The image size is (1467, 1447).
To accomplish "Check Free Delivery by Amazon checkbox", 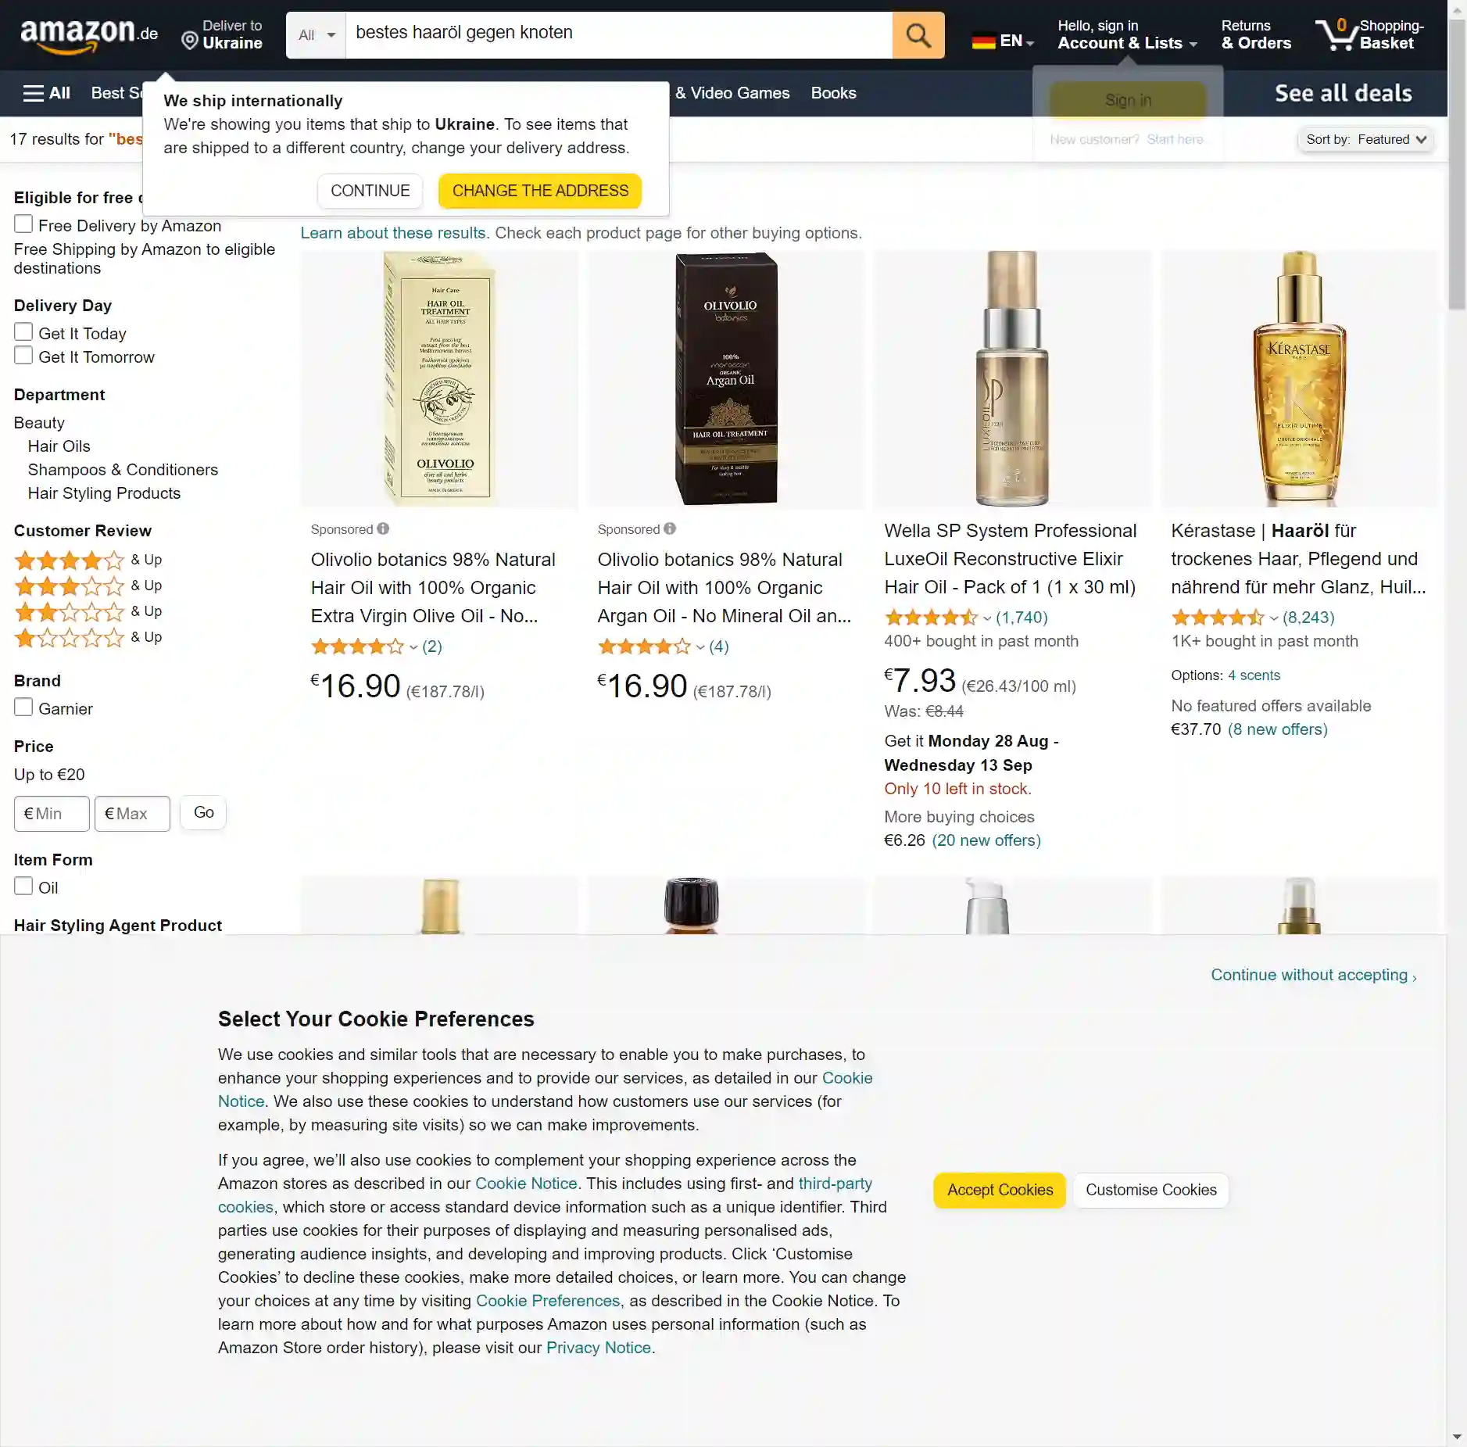I will 23,224.
